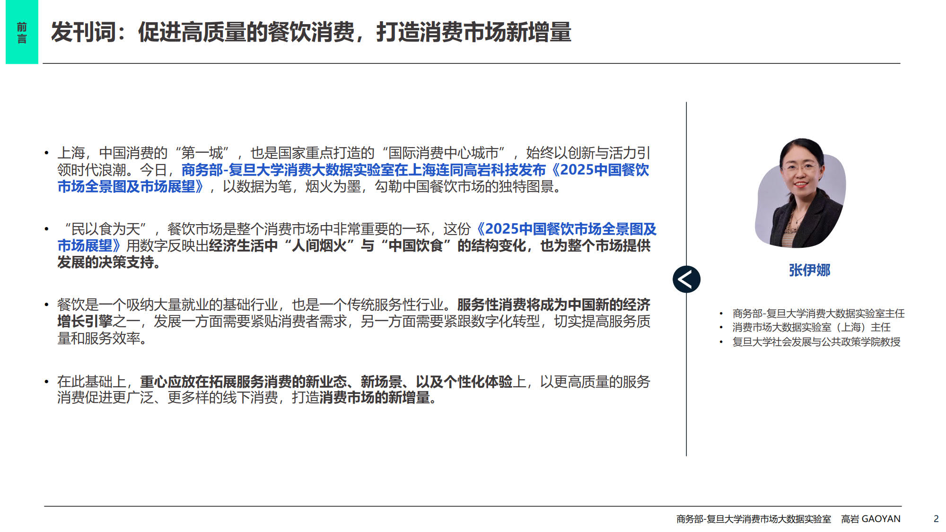The height and width of the screenshot is (532, 946).
Task: Click footer 商务部-复旦大学消费市场大数据实验室
Action: [753, 519]
